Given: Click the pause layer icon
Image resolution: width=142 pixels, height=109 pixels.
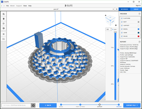Looking at the screenshot, I should 4,34.
